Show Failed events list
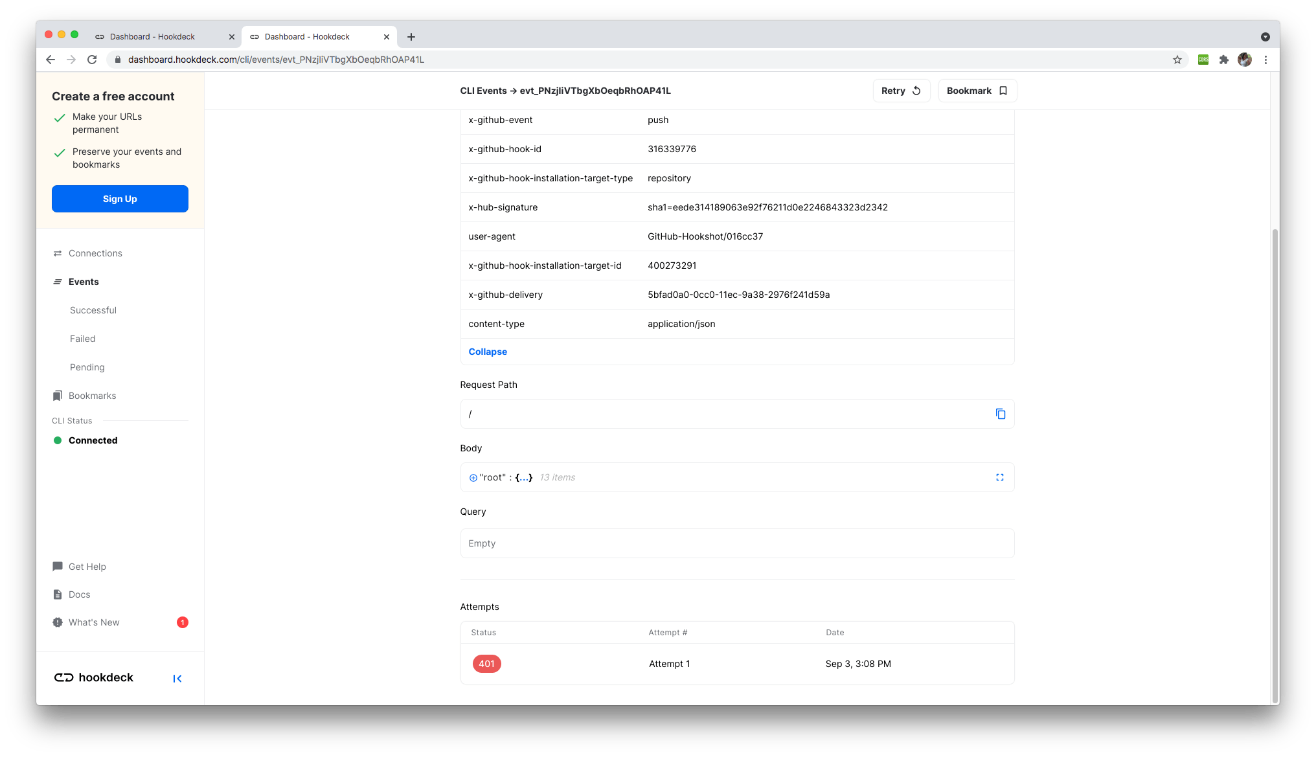Screen dimensions: 1316x757 tap(82, 339)
